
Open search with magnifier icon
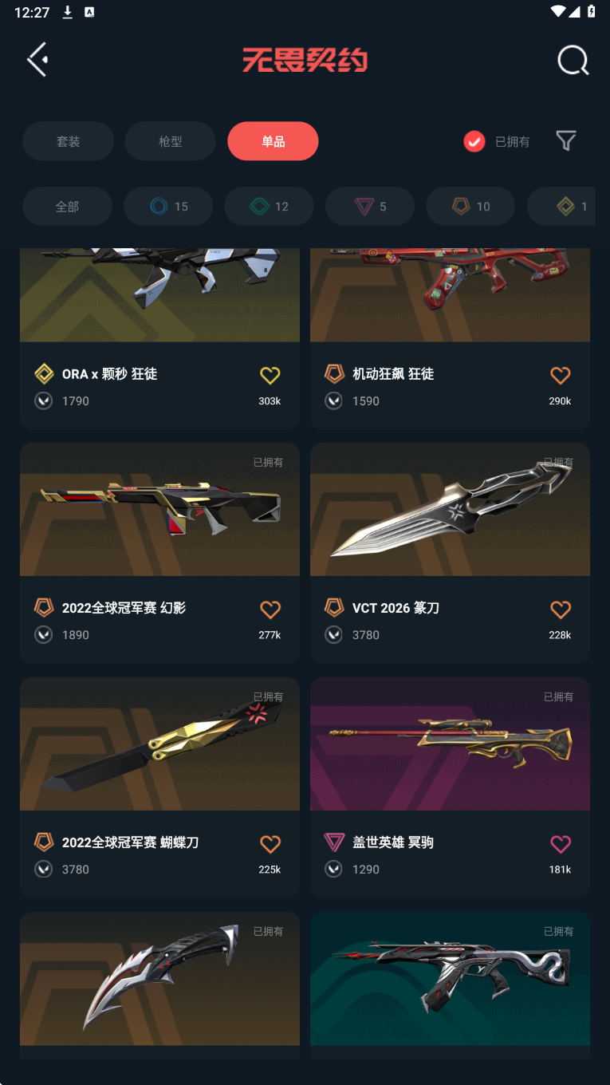573,60
